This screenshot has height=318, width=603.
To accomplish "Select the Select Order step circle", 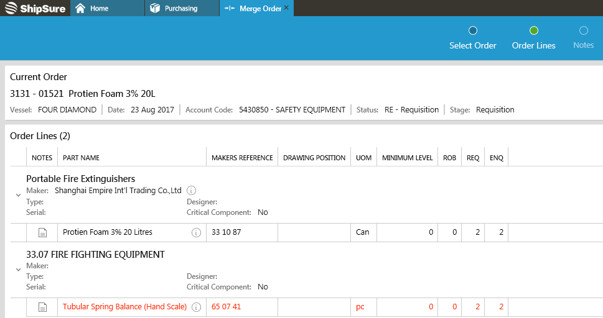I will click(x=472, y=30).
